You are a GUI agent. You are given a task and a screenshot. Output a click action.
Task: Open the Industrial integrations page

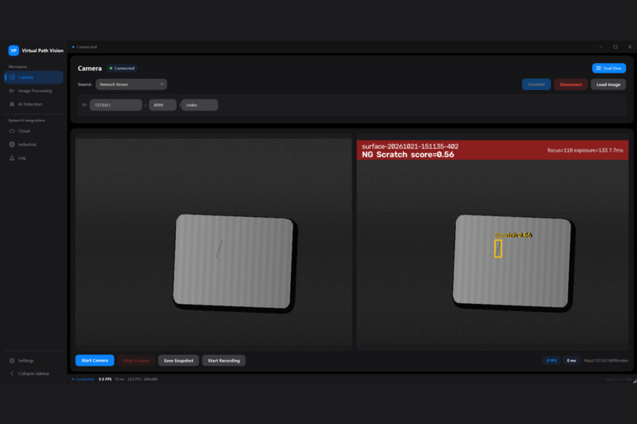[x=34, y=144]
